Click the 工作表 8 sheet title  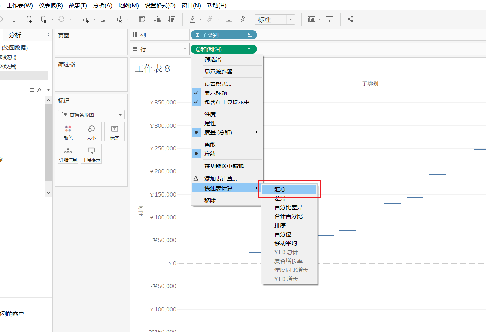coord(152,68)
